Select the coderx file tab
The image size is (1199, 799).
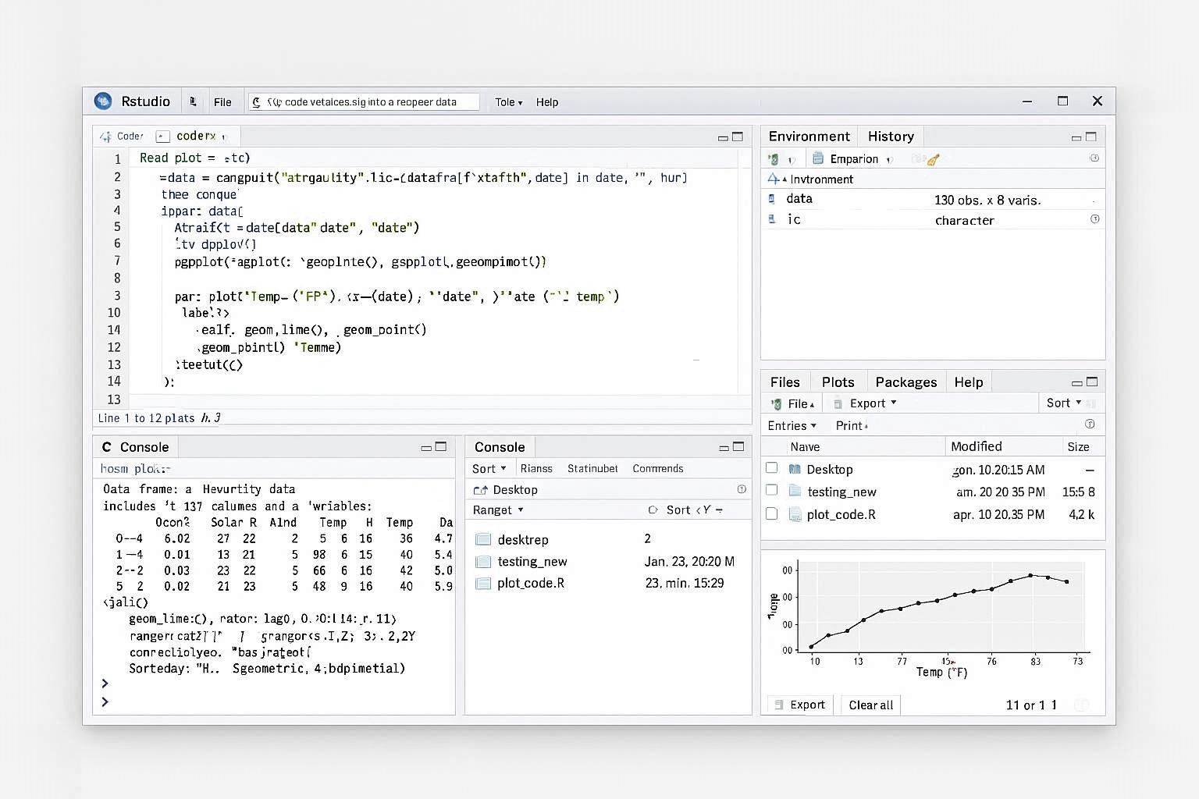pos(197,136)
